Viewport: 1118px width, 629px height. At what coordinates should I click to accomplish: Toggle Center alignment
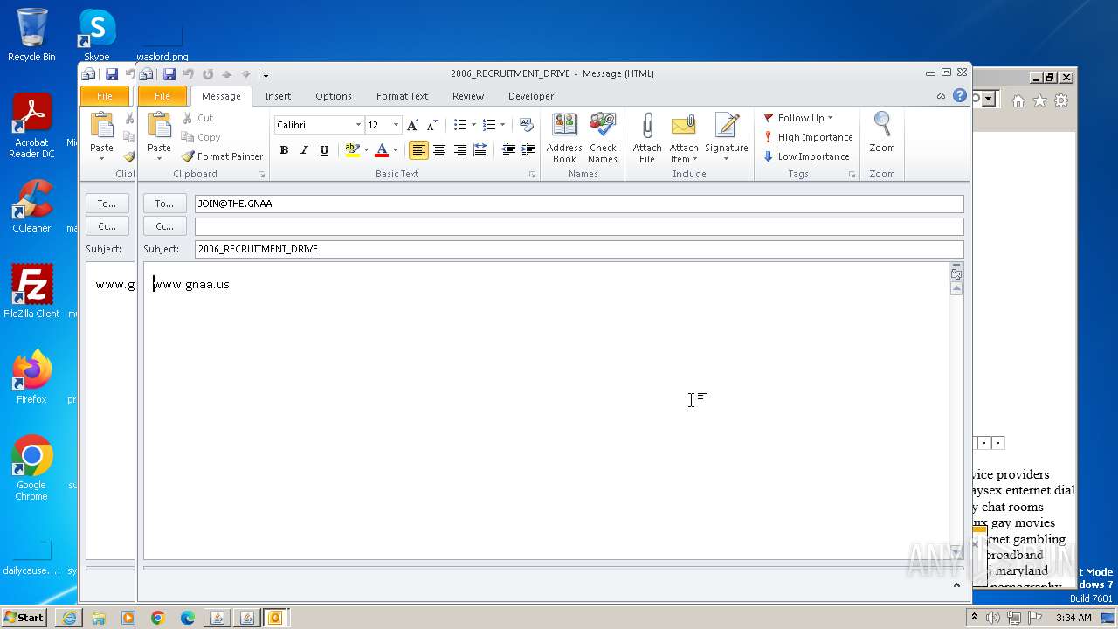[x=439, y=150]
